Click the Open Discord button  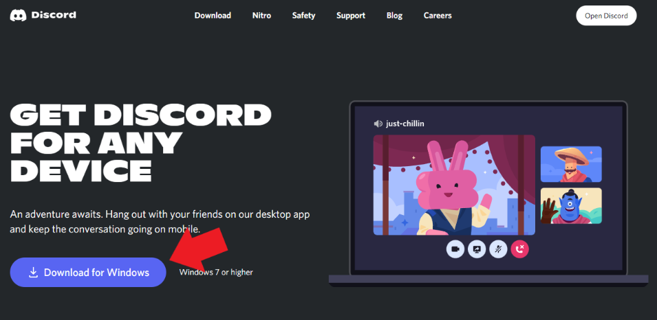tap(606, 16)
